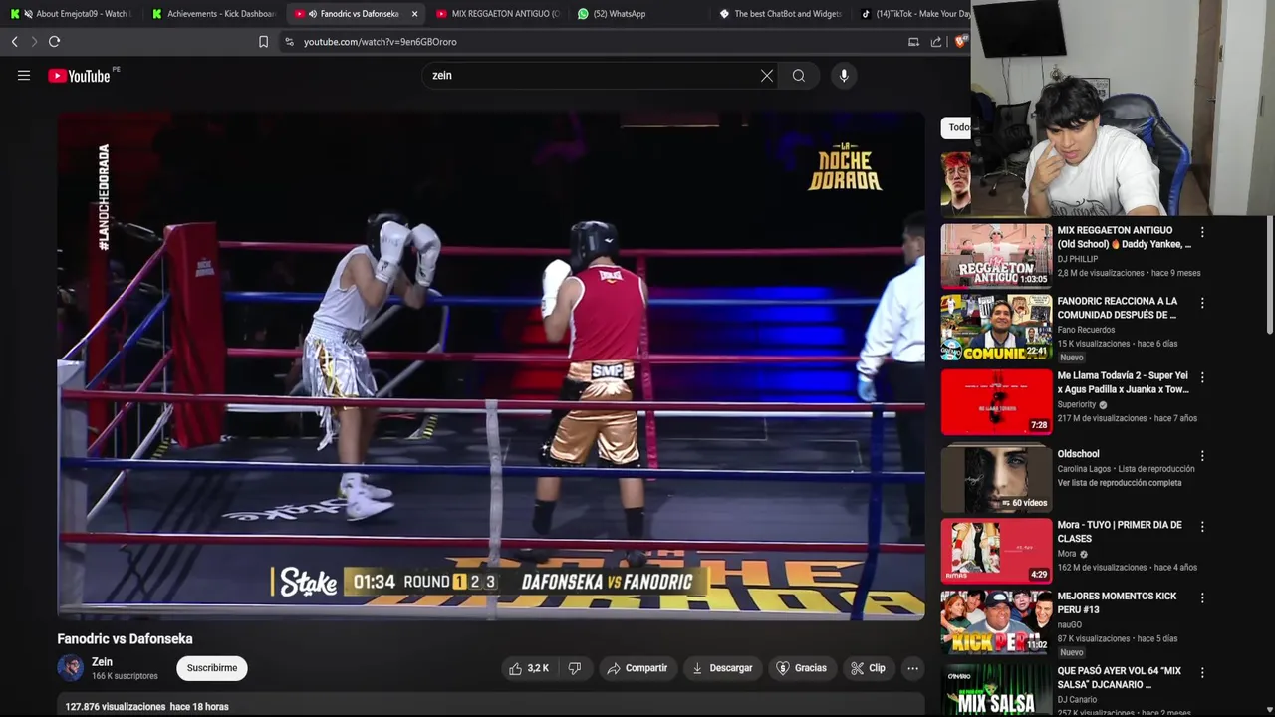Open the more actions ellipsis below the video
Screen dimensions: 1275x717
pyautogui.click(x=912, y=668)
